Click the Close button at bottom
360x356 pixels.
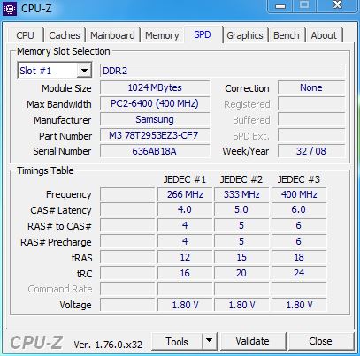[x=320, y=341]
